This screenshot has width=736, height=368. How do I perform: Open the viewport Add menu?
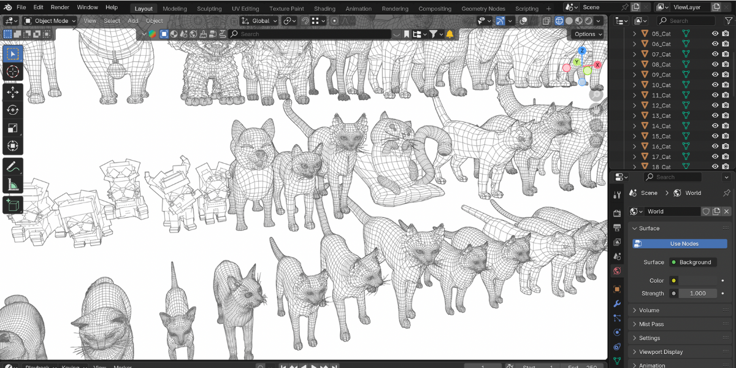click(x=133, y=21)
